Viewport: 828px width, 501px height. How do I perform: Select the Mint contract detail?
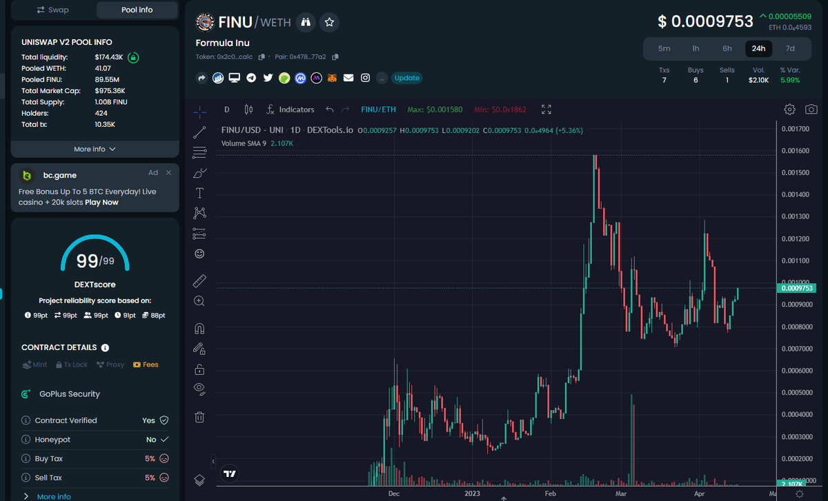(x=35, y=365)
